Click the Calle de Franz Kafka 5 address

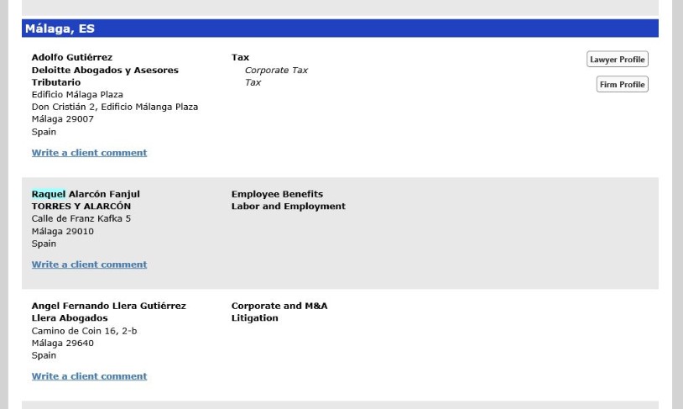[81, 219]
